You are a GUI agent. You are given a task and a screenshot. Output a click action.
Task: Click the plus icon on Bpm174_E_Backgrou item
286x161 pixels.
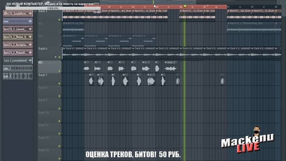(30, 45)
